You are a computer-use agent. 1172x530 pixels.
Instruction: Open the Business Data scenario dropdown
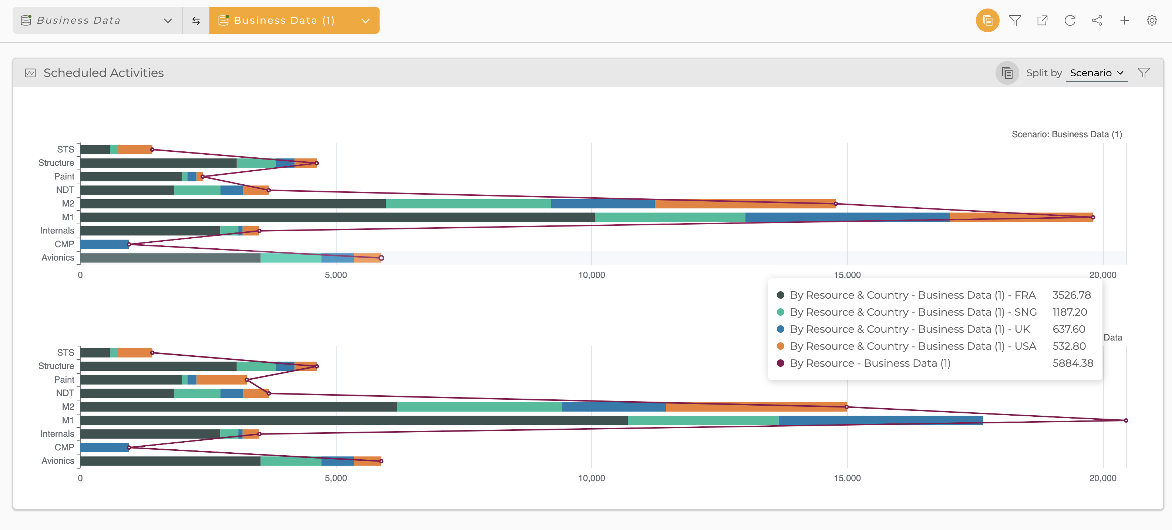(x=97, y=20)
